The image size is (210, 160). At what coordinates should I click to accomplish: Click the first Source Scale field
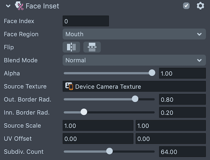point(98,125)
